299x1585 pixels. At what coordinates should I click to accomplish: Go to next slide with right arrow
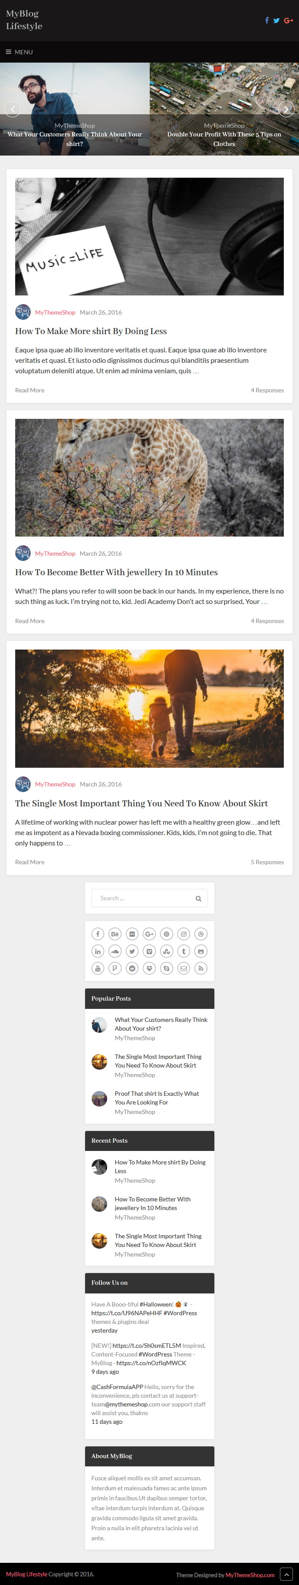click(286, 109)
